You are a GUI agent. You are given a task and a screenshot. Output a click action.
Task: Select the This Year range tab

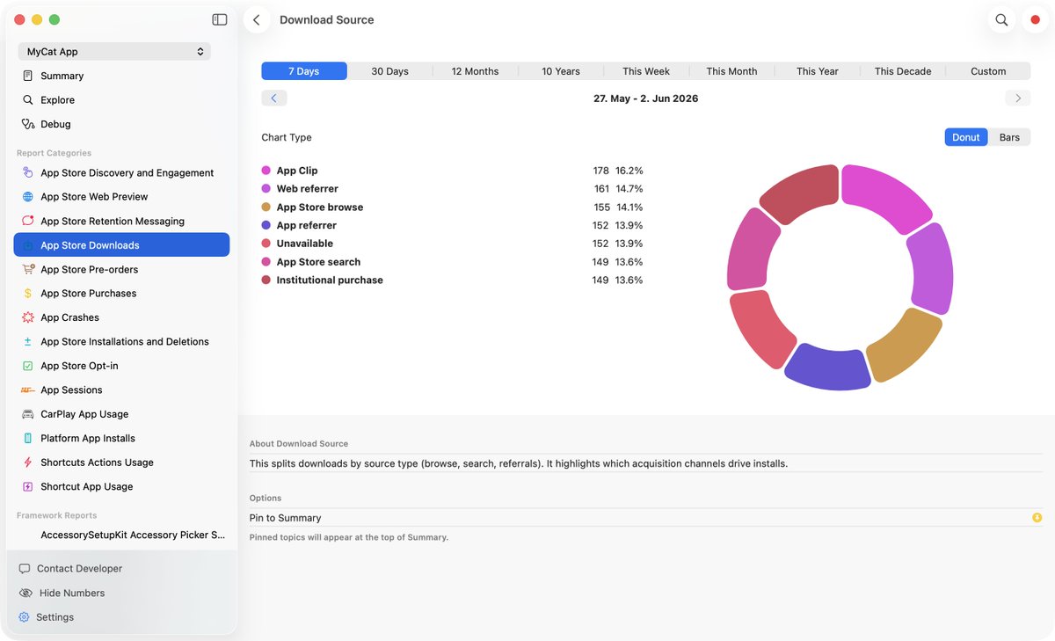[818, 71]
